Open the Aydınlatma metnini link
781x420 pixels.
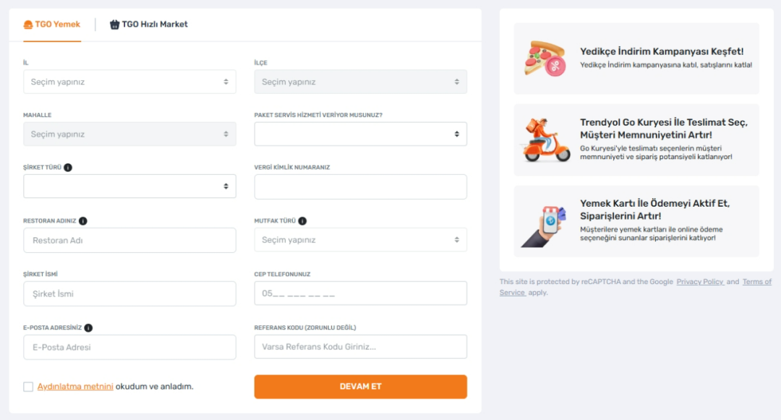(75, 387)
